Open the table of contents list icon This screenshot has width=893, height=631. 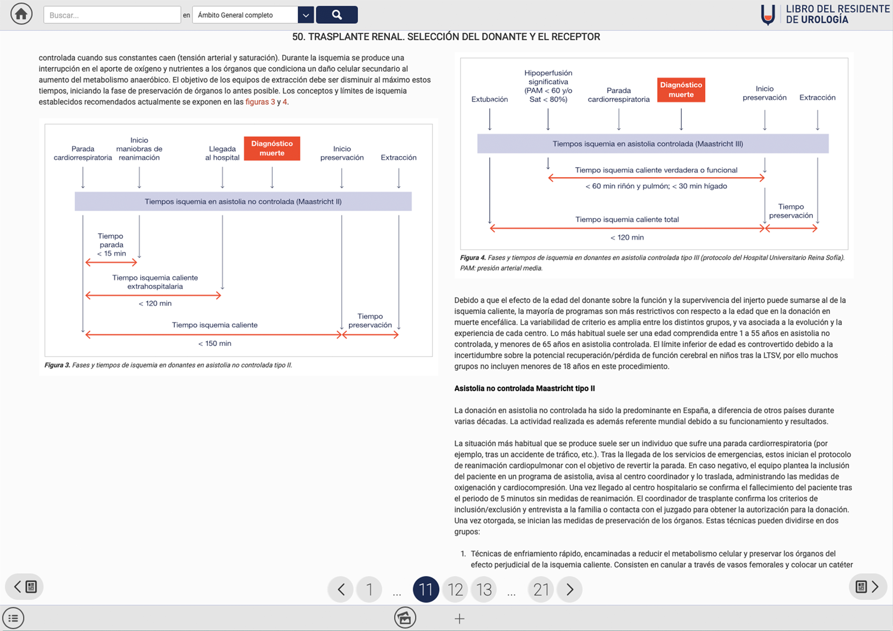[13, 618]
